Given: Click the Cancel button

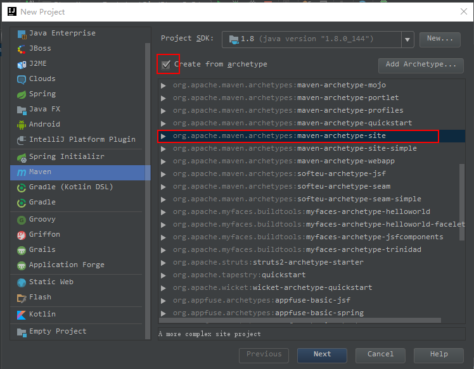Looking at the screenshot, I should 380,355.
